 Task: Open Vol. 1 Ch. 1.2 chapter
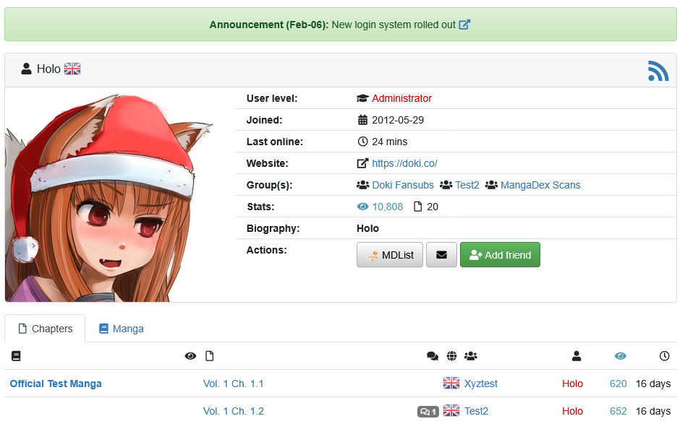pyautogui.click(x=234, y=411)
